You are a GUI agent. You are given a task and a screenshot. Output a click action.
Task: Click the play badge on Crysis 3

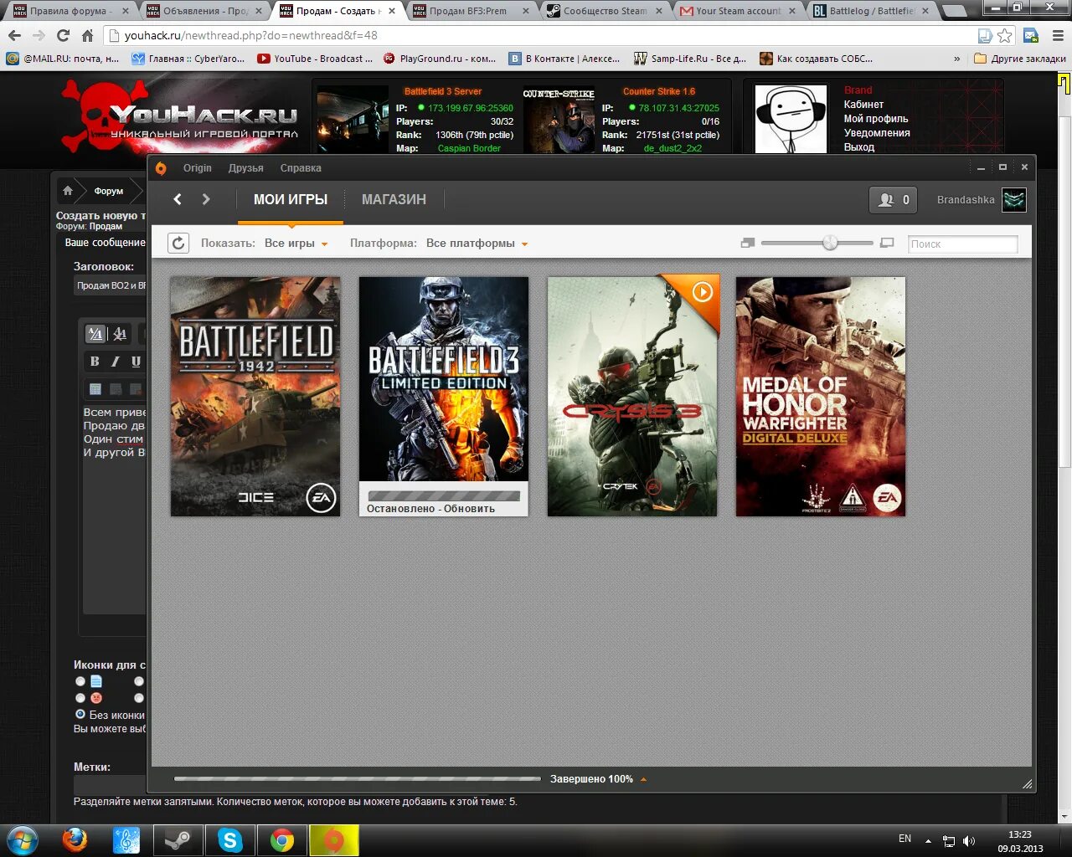point(703,292)
